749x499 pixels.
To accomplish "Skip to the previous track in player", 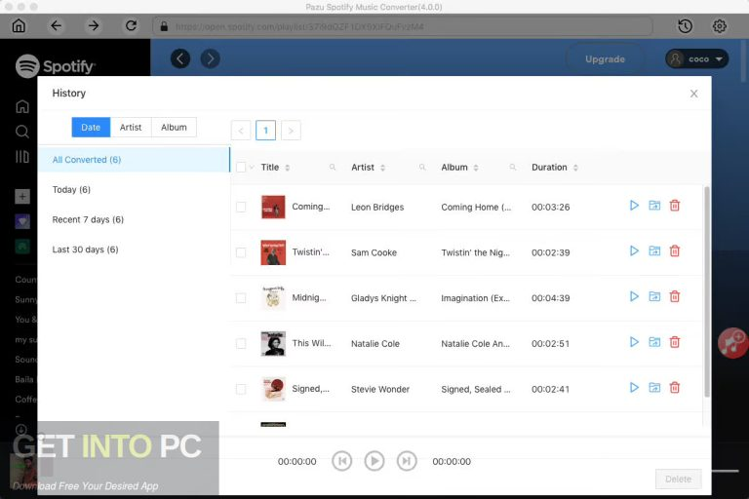I will [x=342, y=461].
